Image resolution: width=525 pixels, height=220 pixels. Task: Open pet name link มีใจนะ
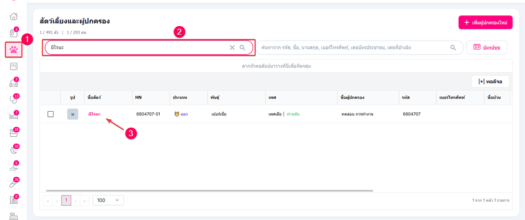click(x=94, y=114)
